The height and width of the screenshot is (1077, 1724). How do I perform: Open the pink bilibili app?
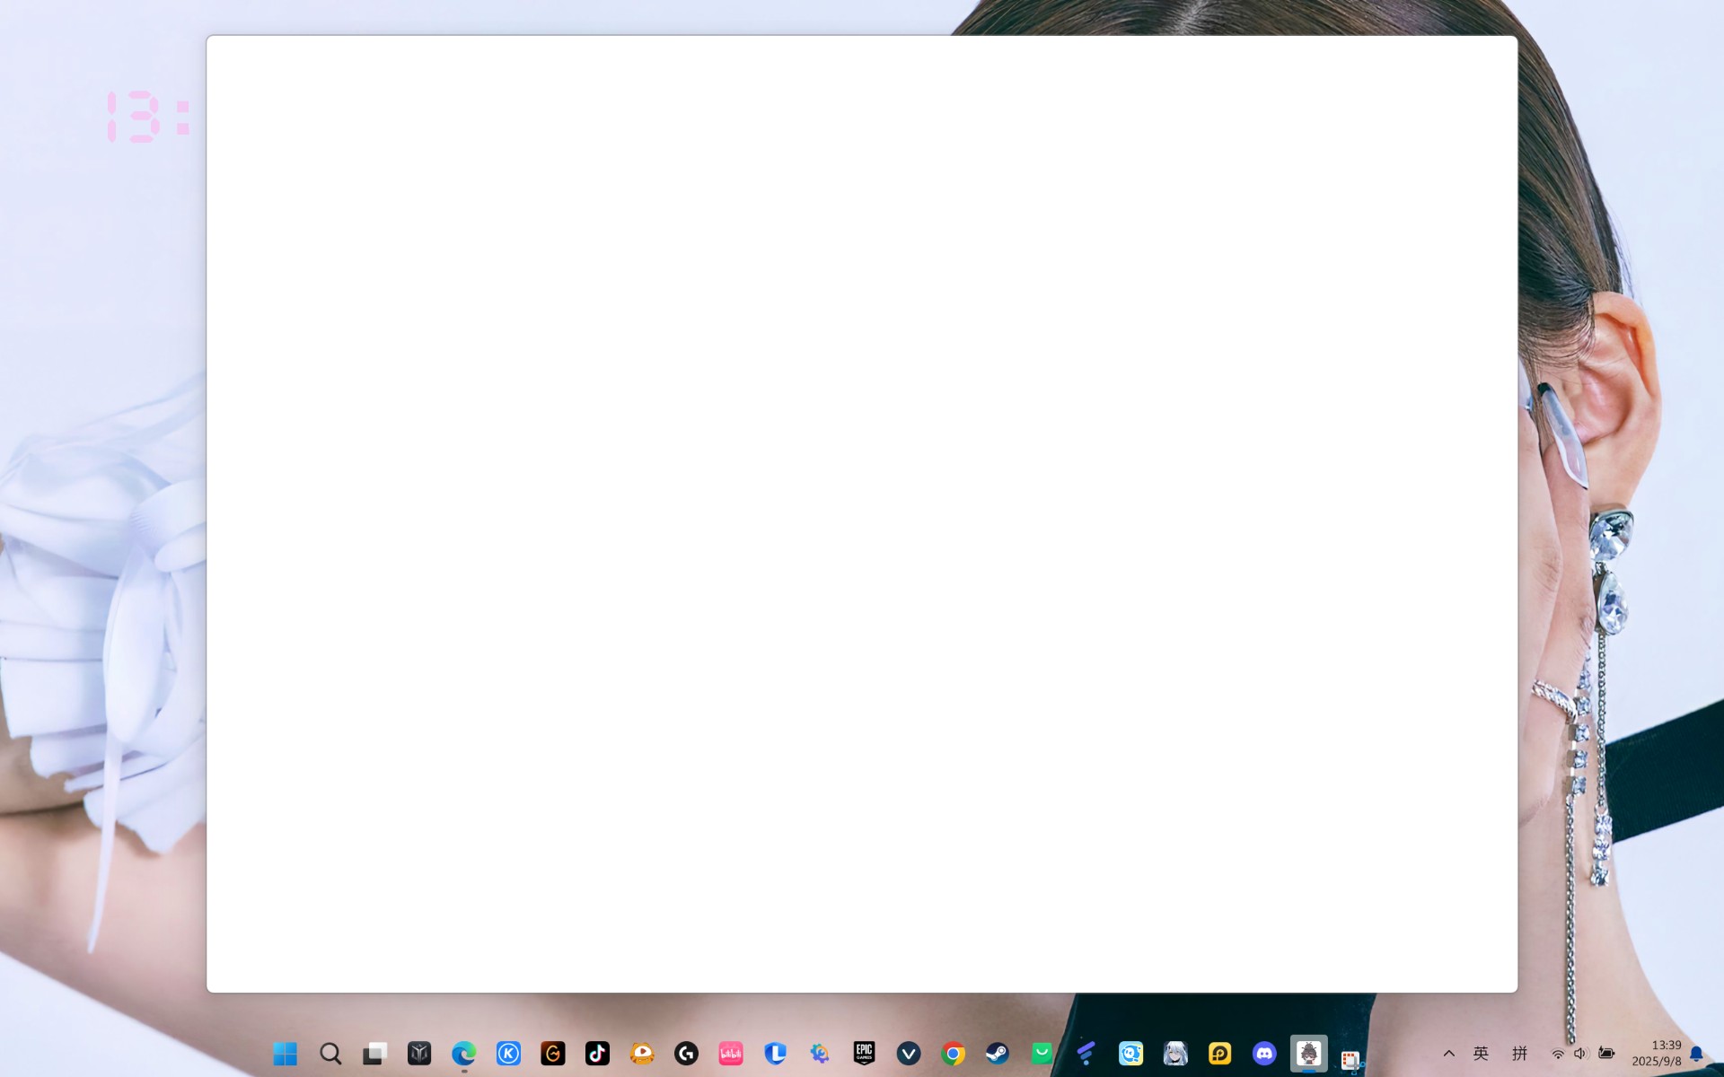pos(731,1054)
